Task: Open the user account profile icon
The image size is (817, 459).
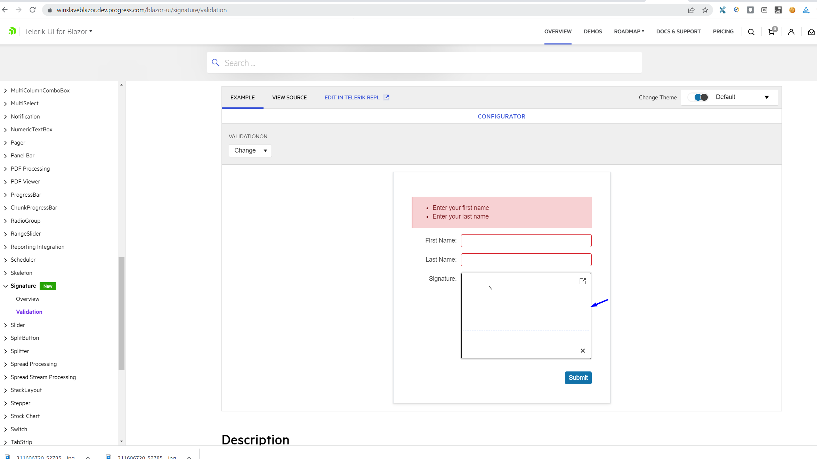Action: click(x=791, y=32)
